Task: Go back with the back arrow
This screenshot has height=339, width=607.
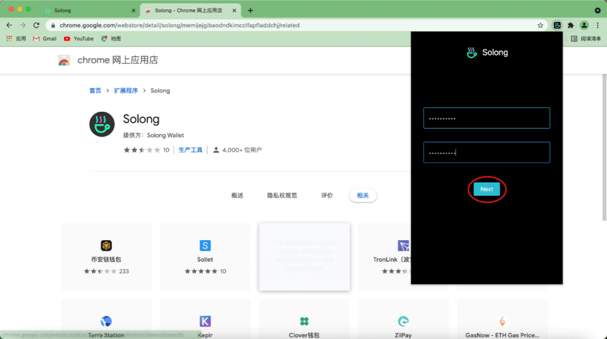Action: pyautogui.click(x=10, y=25)
